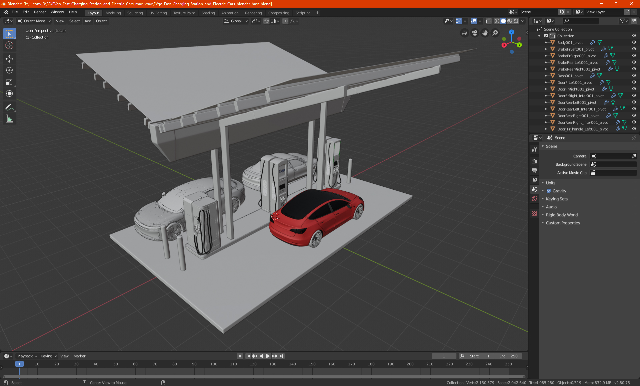
Task: Toggle perspective/orthographic grid view icon
Action: coord(464,33)
